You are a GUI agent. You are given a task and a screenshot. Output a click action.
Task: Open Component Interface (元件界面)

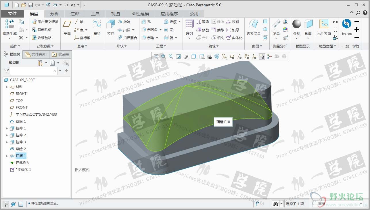tap(324, 27)
